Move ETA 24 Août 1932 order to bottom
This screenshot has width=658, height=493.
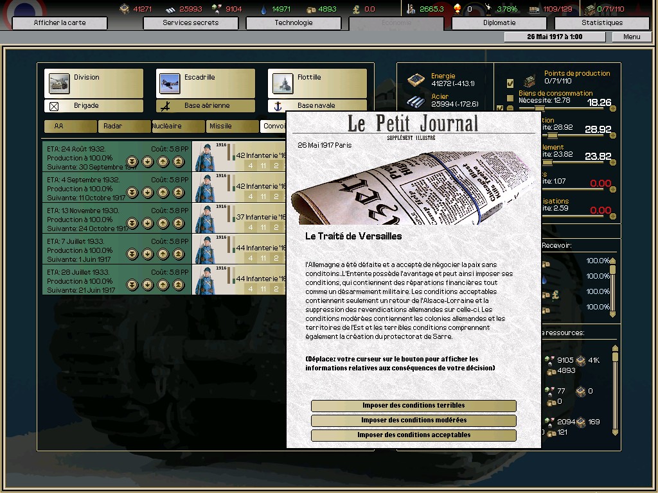(132, 161)
